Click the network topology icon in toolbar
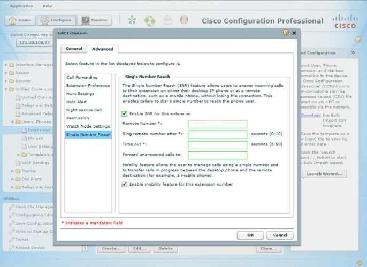 coord(132,20)
